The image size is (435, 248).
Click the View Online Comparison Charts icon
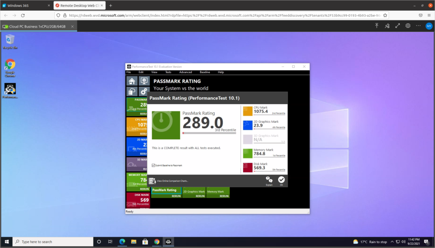152,181
